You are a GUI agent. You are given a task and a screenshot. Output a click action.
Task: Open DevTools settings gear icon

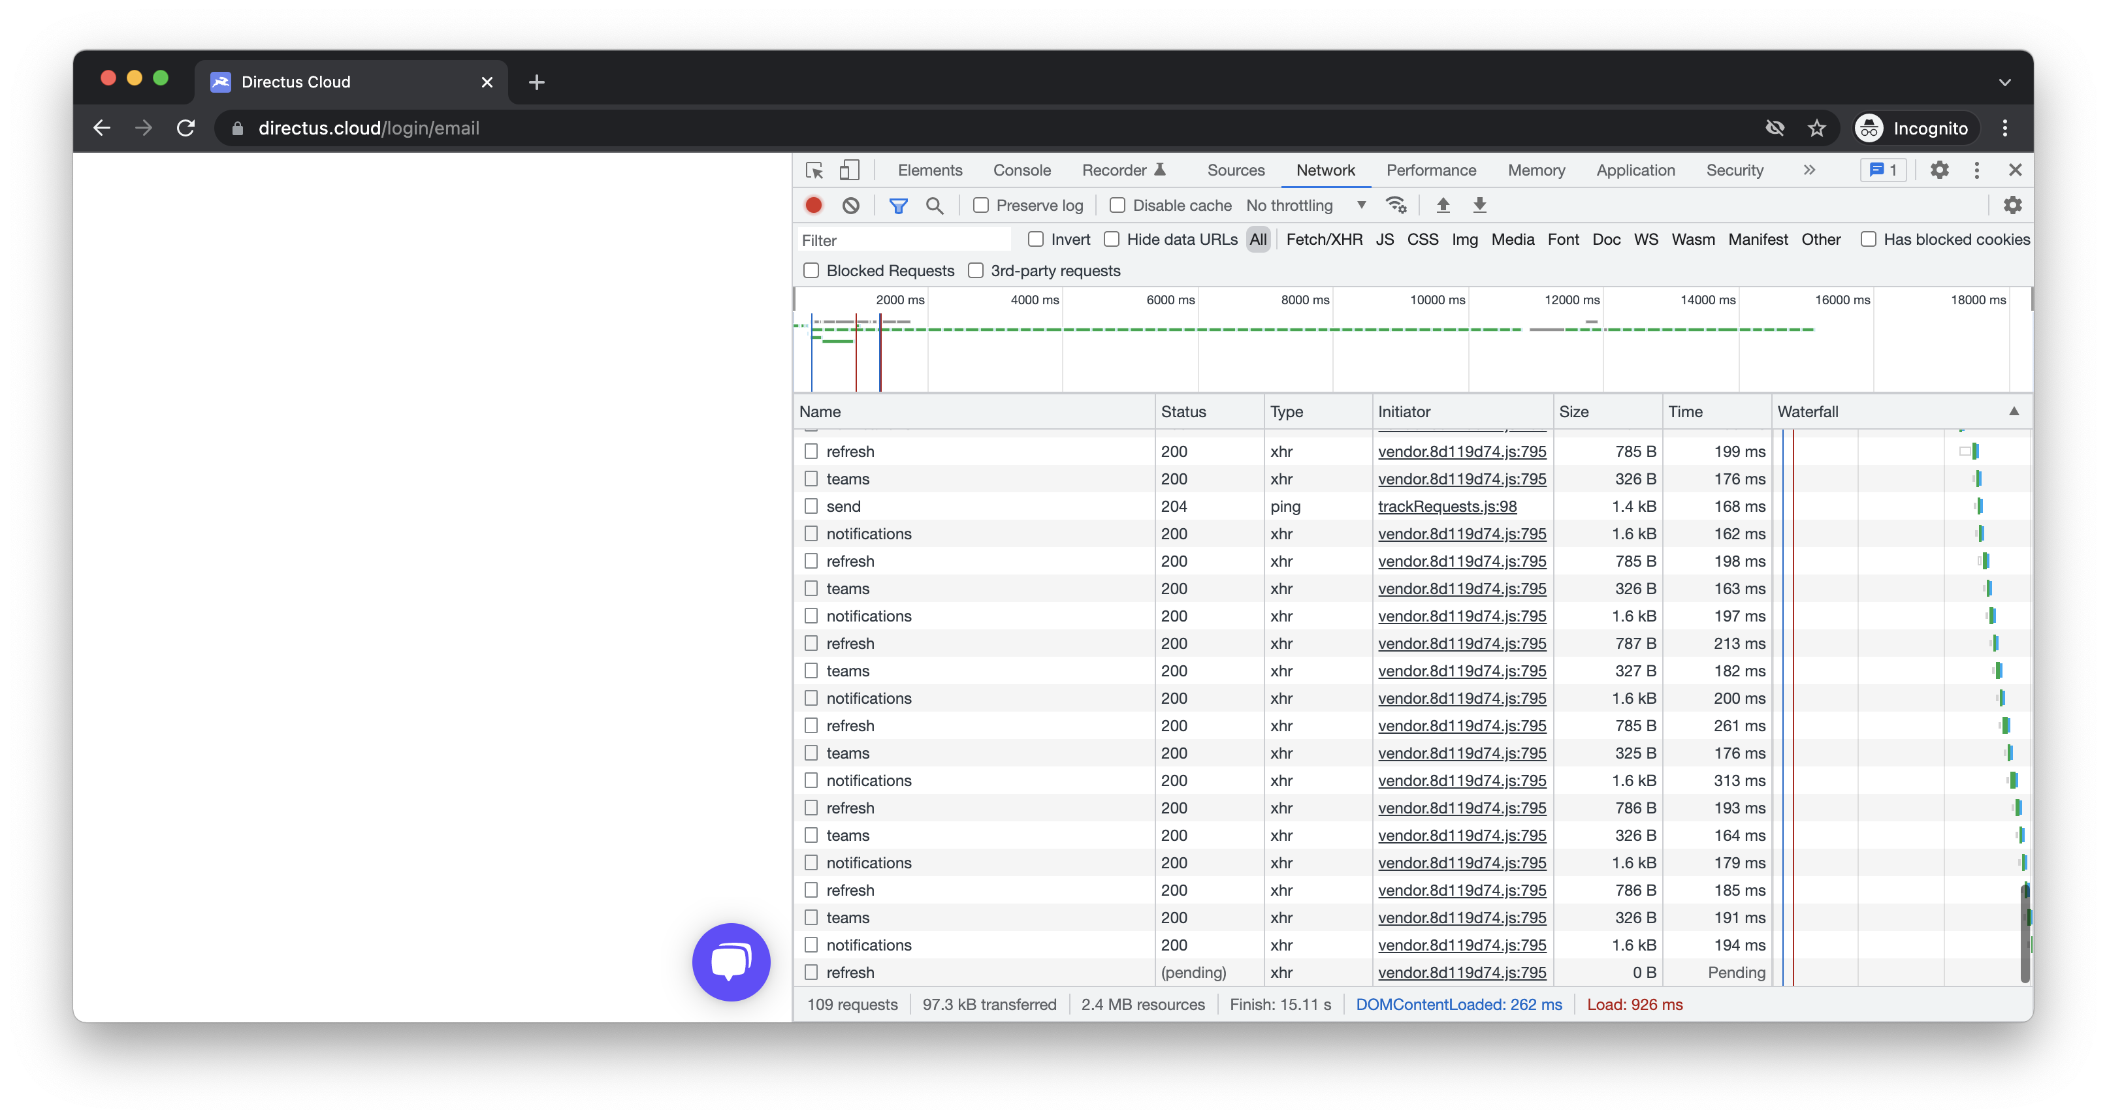pos(1939,170)
